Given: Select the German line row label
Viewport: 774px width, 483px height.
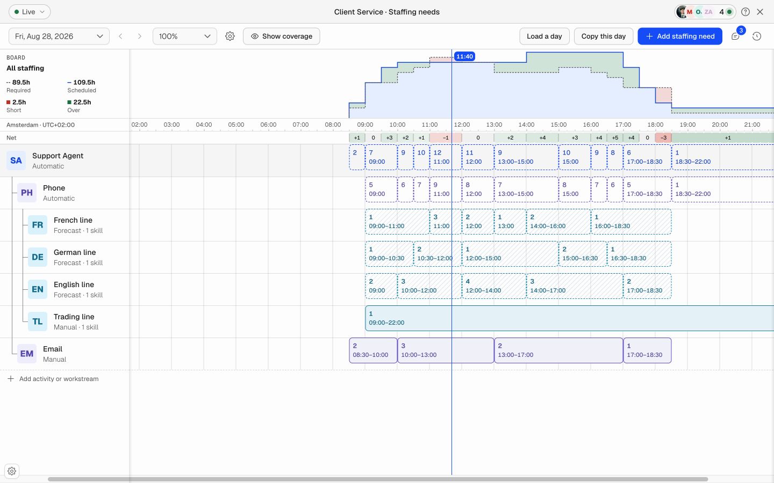Looking at the screenshot, I should point(75,252).
